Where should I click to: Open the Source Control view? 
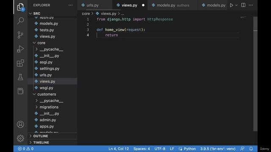pos(20,35)
